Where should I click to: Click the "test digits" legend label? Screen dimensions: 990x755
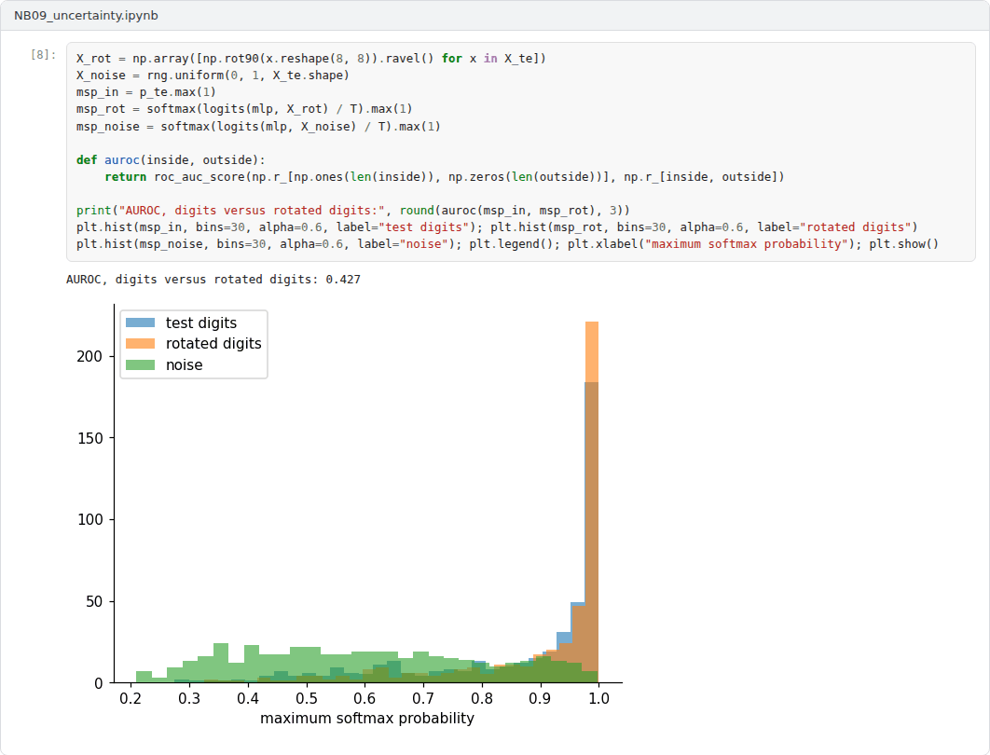(200, 323)
